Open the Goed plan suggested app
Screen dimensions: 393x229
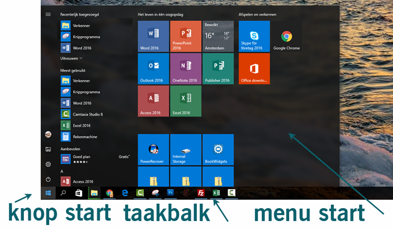96,159
